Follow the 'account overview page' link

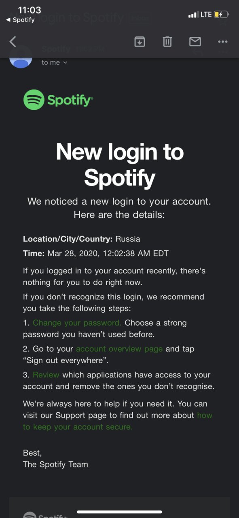119,349
